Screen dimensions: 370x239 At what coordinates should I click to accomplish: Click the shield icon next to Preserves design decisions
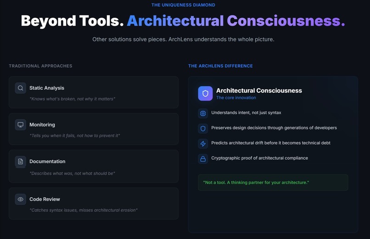[203, 128]
